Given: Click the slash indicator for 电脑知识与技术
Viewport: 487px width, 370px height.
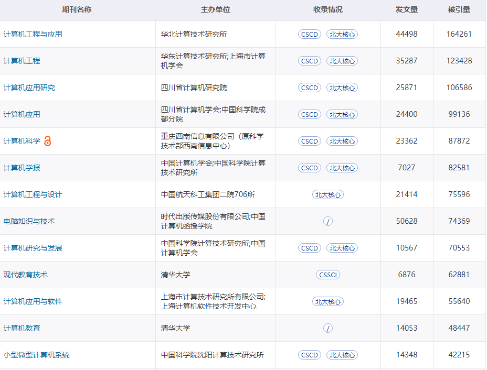Looking at the screenshot, I should click(x=327, y=221).
